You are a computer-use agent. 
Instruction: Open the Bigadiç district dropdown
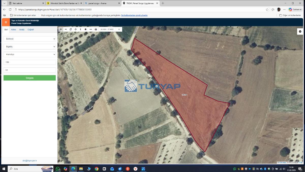[x=29, y=47]
